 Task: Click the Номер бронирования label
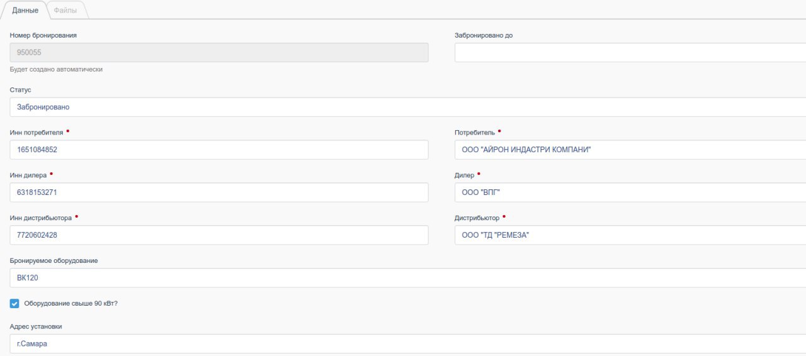point(43,35)
